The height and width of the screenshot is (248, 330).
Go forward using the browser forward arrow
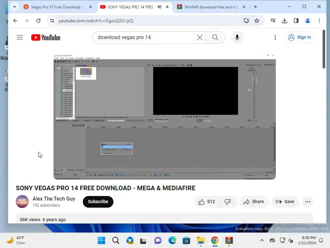(x=26, y=21)
